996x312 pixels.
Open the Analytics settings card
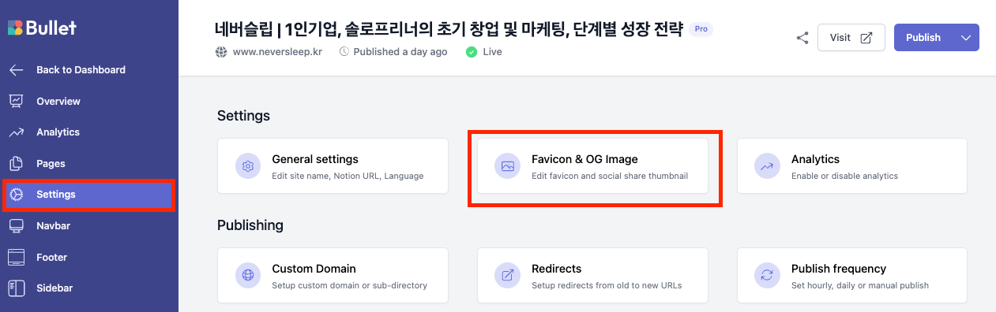click(852, 166)
